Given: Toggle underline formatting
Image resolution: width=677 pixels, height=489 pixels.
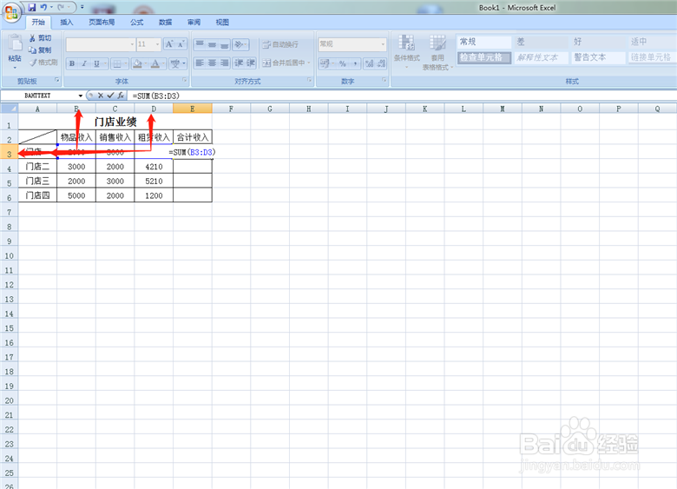Looking at the screenshot, I should point(96,64).
